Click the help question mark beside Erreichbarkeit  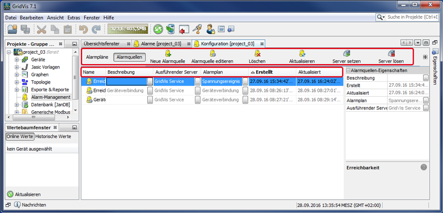point(423,167)
